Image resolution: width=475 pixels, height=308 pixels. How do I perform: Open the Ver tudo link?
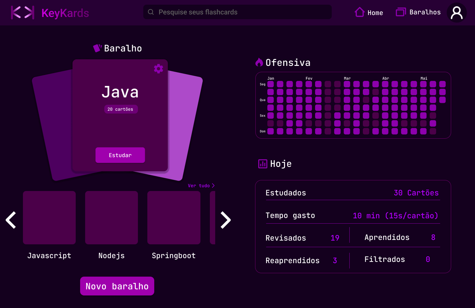pyautogui.click(x=201, y=186)
